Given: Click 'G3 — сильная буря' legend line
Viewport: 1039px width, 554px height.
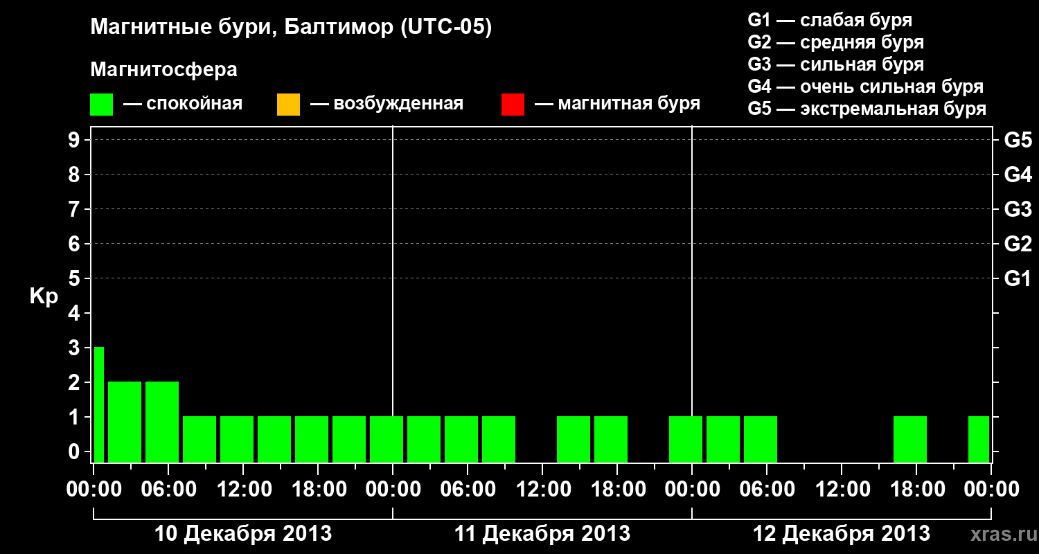Looking at the screenshot, I should [835, 64].
